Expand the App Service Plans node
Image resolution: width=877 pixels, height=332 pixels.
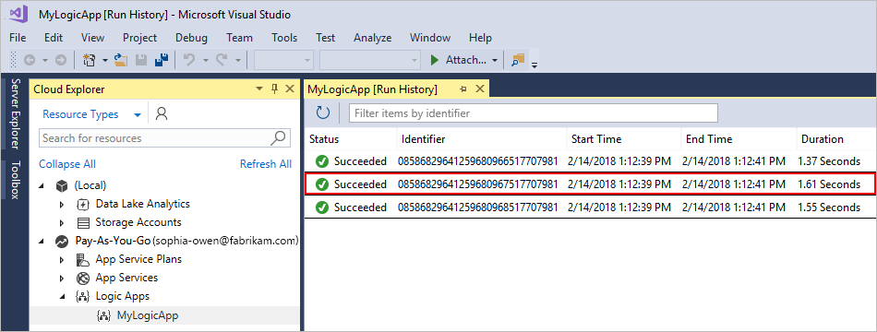tap(62, 259)
